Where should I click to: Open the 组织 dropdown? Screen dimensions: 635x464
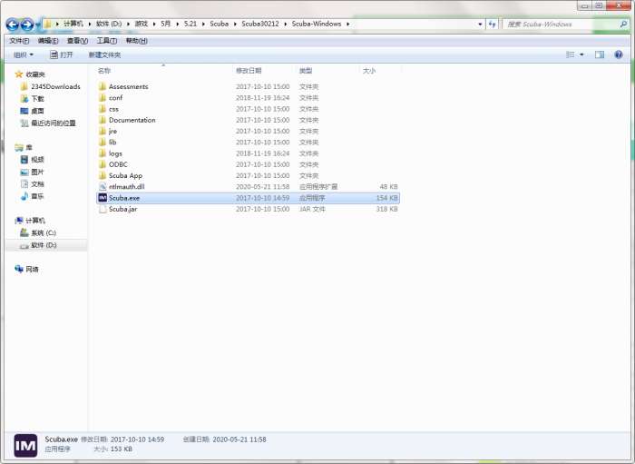(x=24, y=54)
